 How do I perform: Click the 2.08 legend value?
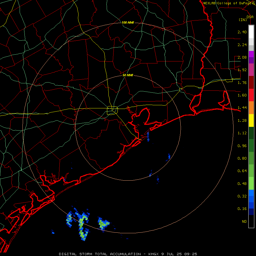tap(242, 57)
